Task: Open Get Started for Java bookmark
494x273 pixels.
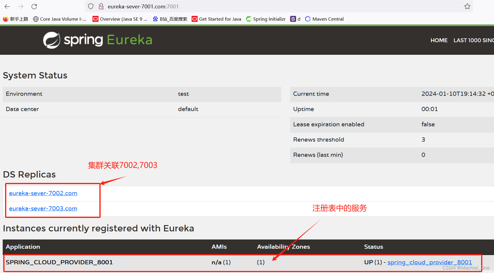Action: pos(216,19)
